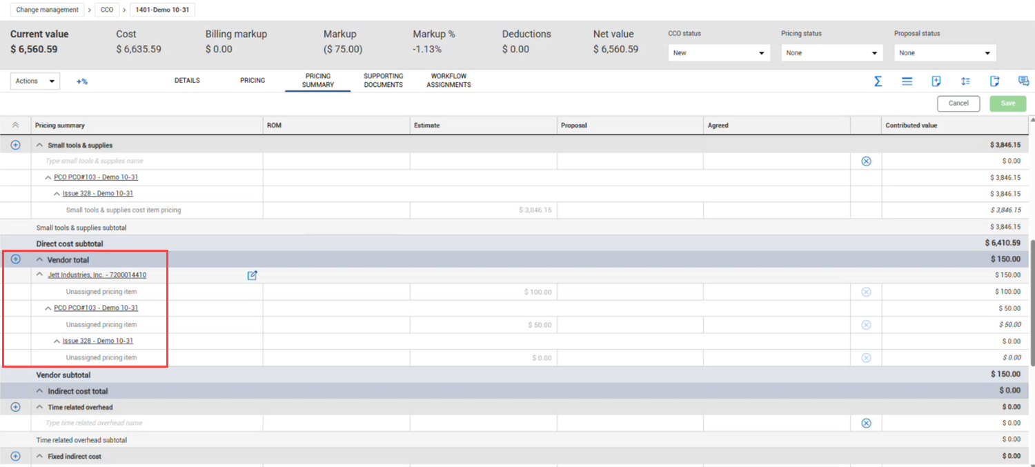Open the comments chat bubbles icon
The image size is (1035, 467).
[x=1024, y=81]
